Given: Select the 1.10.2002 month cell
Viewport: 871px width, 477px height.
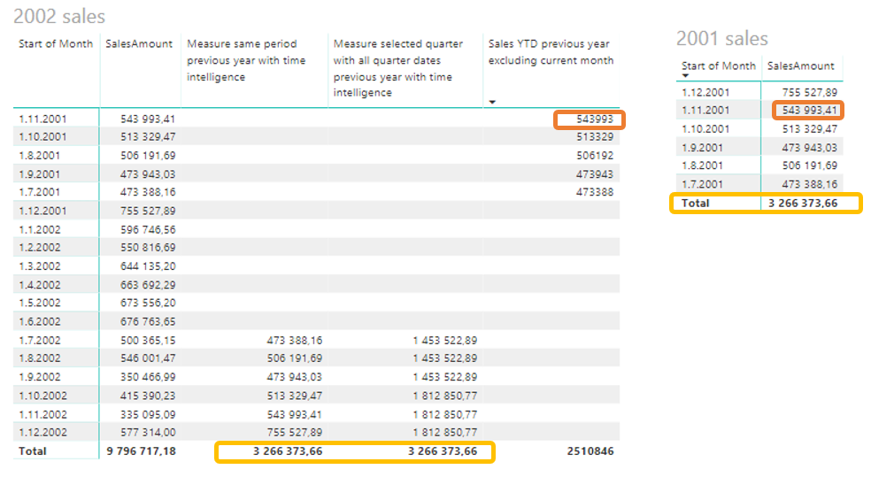Looking at the screenshot, I should pos(42,396).
